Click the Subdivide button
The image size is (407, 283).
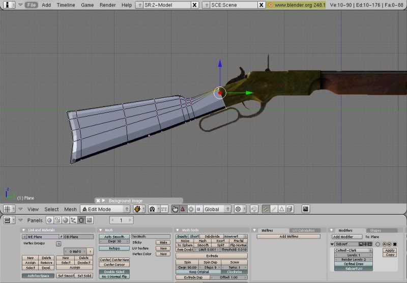[x=212, y=237]
